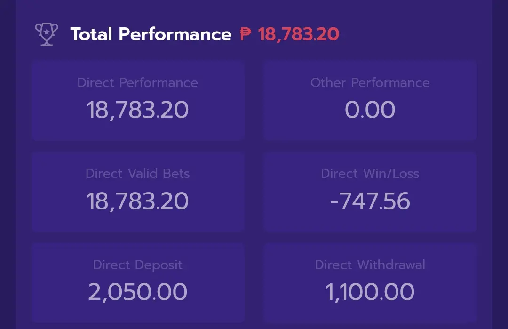The height and width of the screenshot is (329, 508).
Task: Open the Direct Win/Loss card
Action: tap(370, 192)
